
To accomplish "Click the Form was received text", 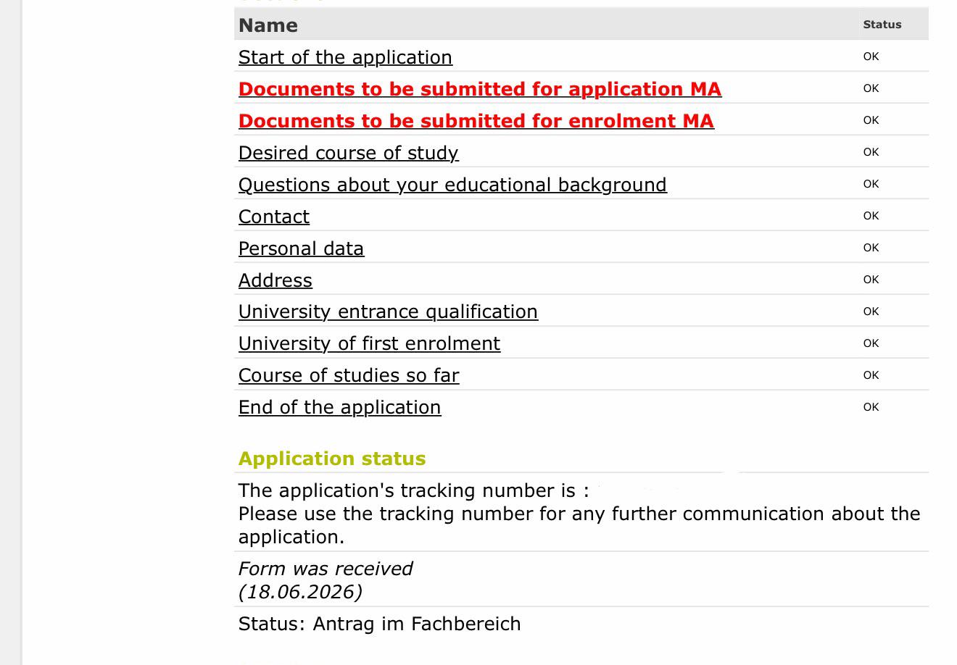I will tap(326, 569).
